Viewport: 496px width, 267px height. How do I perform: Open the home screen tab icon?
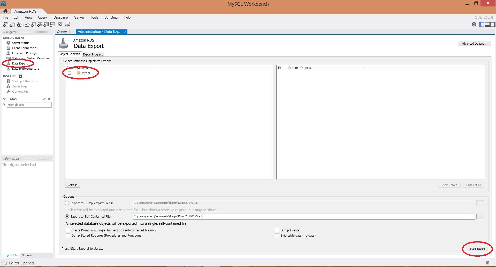5,11
